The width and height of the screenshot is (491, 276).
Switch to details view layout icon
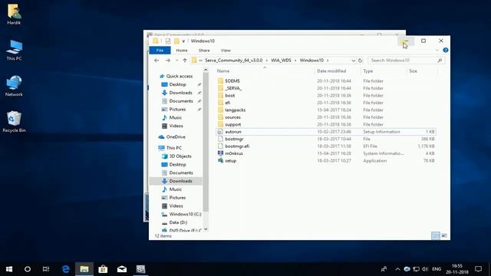coord(436,235)
